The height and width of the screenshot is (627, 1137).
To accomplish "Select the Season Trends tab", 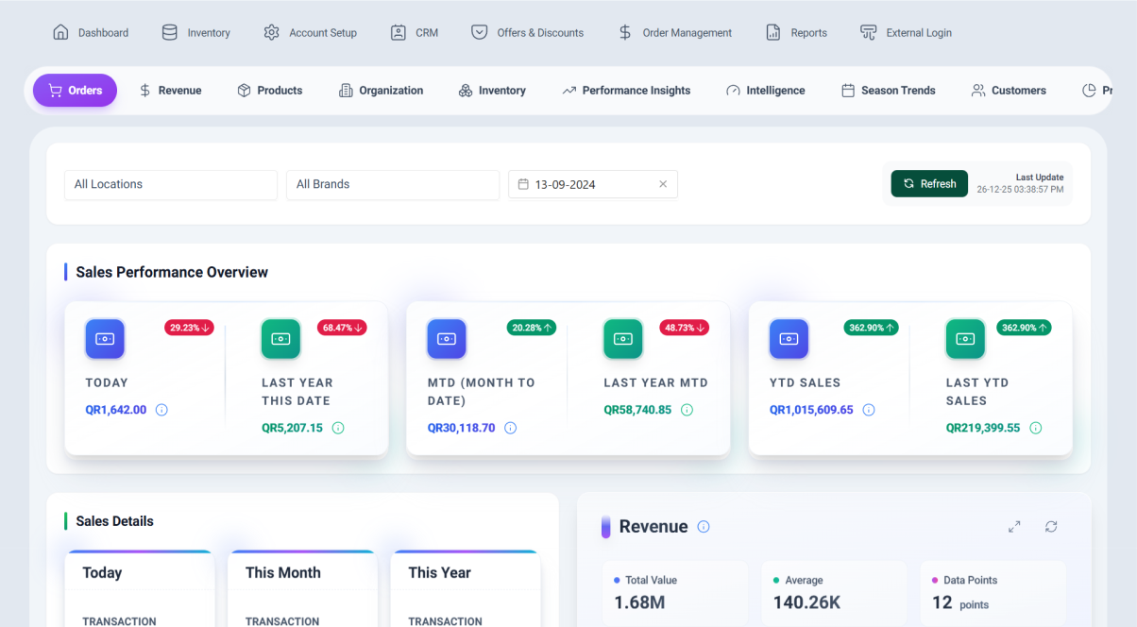I will [888, 91].
